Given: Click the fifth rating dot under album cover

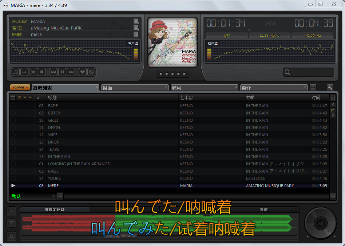Looking at the screenshot, I should click(185, 74).
